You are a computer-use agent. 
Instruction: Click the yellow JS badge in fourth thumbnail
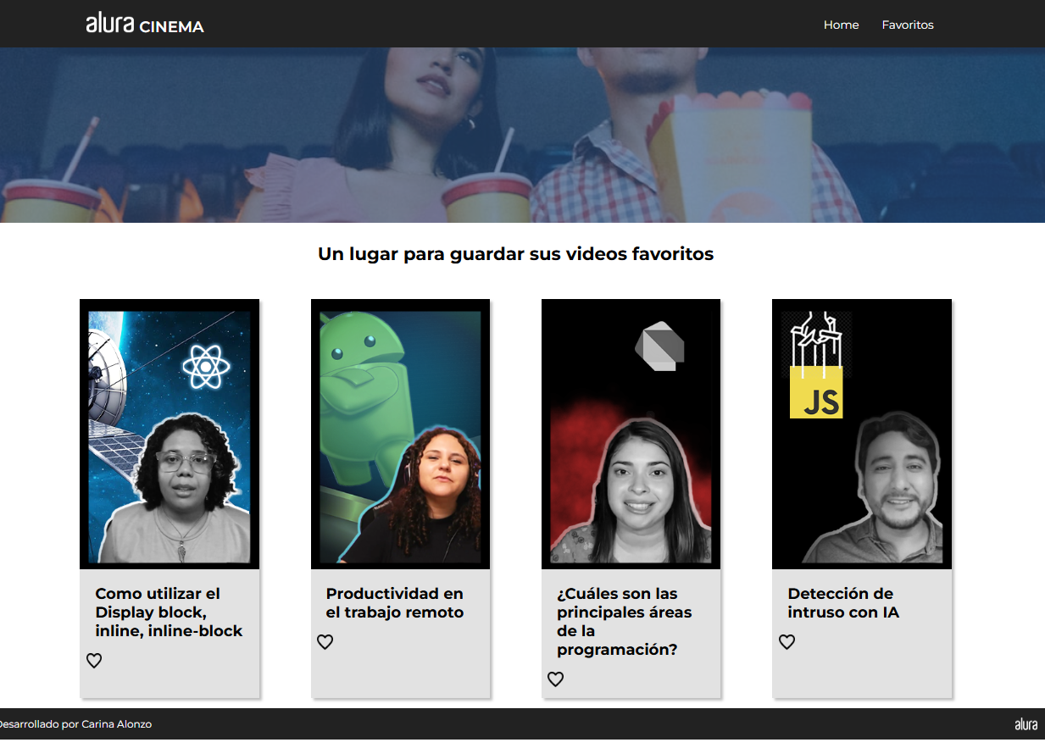pyautogui.click(x=816, y=392)
